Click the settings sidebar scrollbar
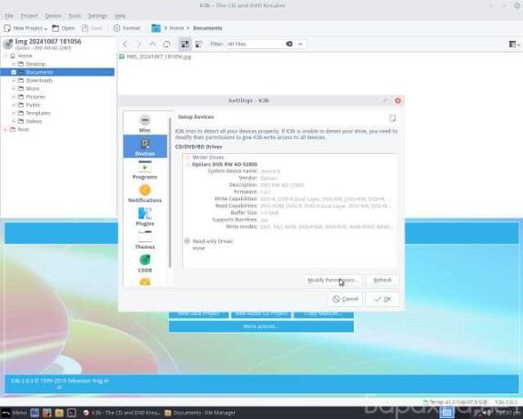This screenshot has height=419, width=523. [x=170, y=192]
